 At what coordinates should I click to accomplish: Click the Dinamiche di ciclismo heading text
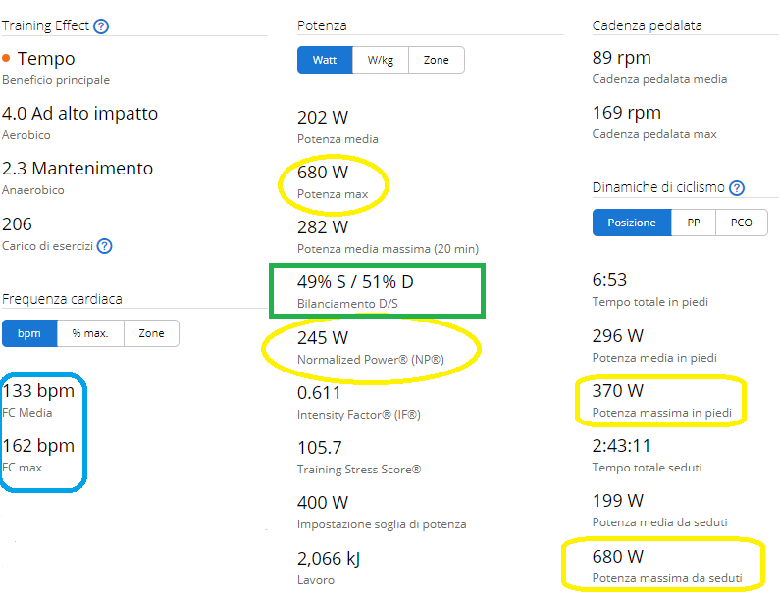coord(658,187)
